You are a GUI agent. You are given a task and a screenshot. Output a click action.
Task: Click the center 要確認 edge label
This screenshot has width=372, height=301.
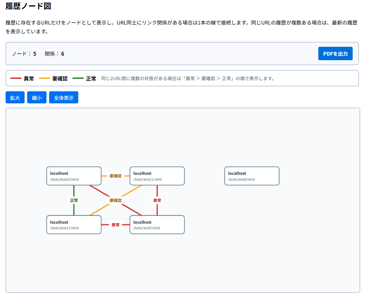(x=116, y=200)
